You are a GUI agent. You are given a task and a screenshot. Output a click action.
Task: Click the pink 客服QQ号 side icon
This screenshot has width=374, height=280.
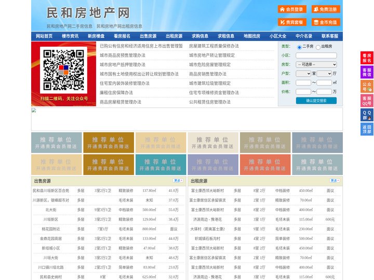pyautogui.click(x=367, y=101)
